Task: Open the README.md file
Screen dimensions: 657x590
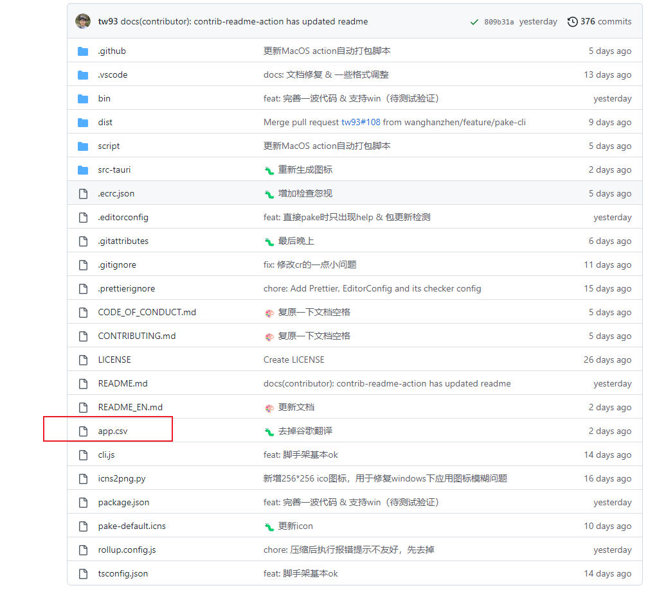Action: (x=123, y=384)
